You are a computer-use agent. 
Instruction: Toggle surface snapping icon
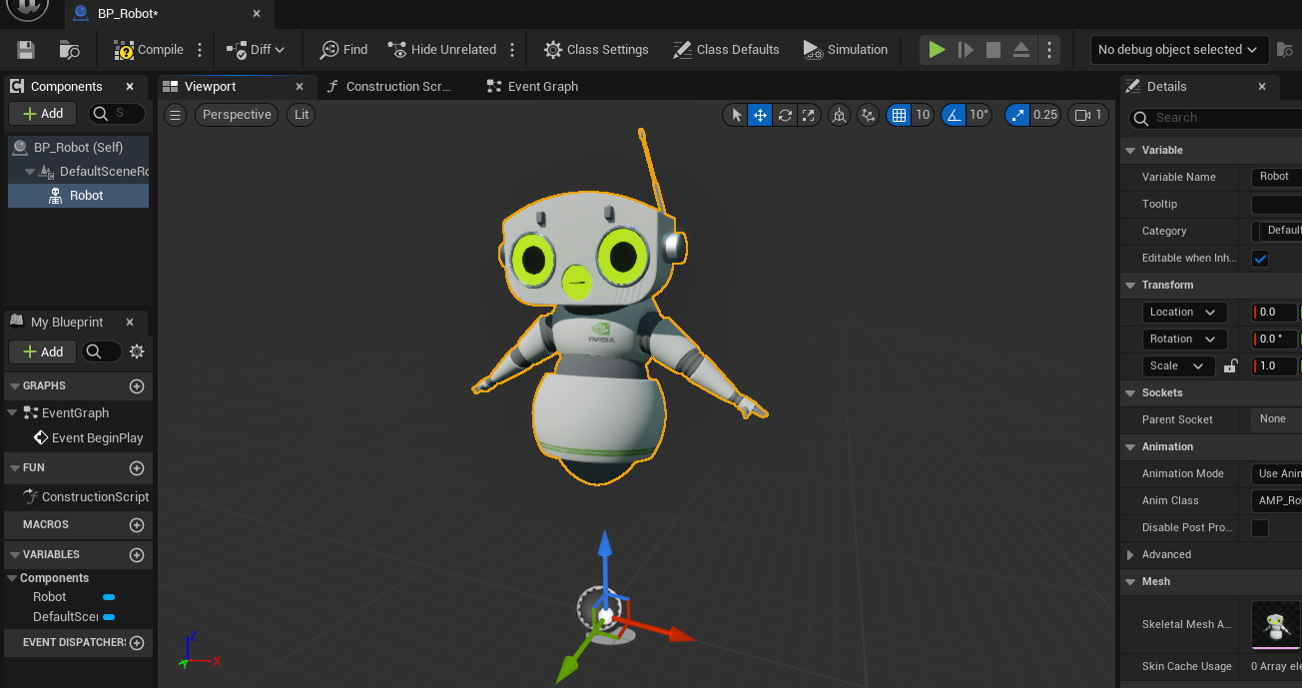coord(869,115)
